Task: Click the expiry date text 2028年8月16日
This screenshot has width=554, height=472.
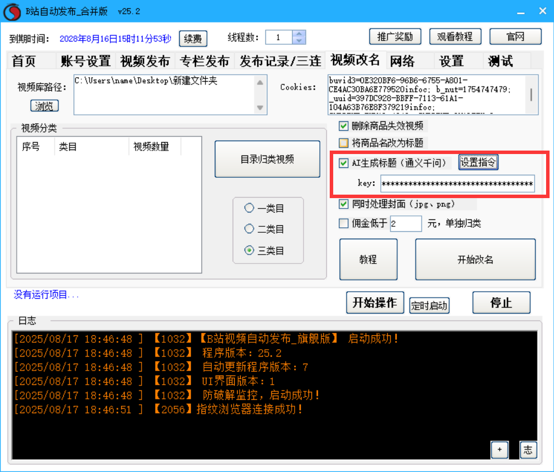Action: pyautogui.click(x=115, y=39)
